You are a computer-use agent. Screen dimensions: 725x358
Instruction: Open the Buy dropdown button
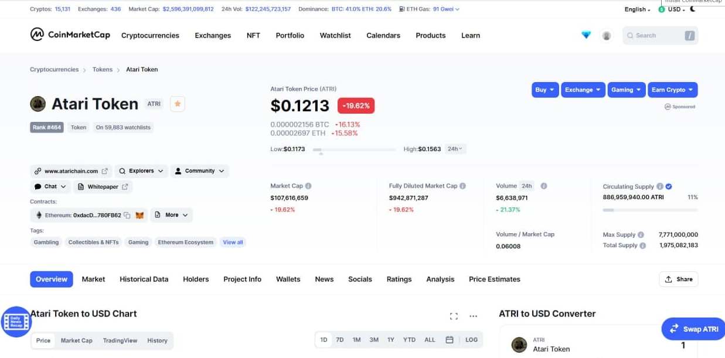(544, 90)
